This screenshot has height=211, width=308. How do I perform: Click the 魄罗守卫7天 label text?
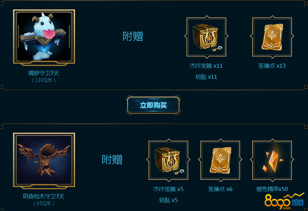[44, 73]
